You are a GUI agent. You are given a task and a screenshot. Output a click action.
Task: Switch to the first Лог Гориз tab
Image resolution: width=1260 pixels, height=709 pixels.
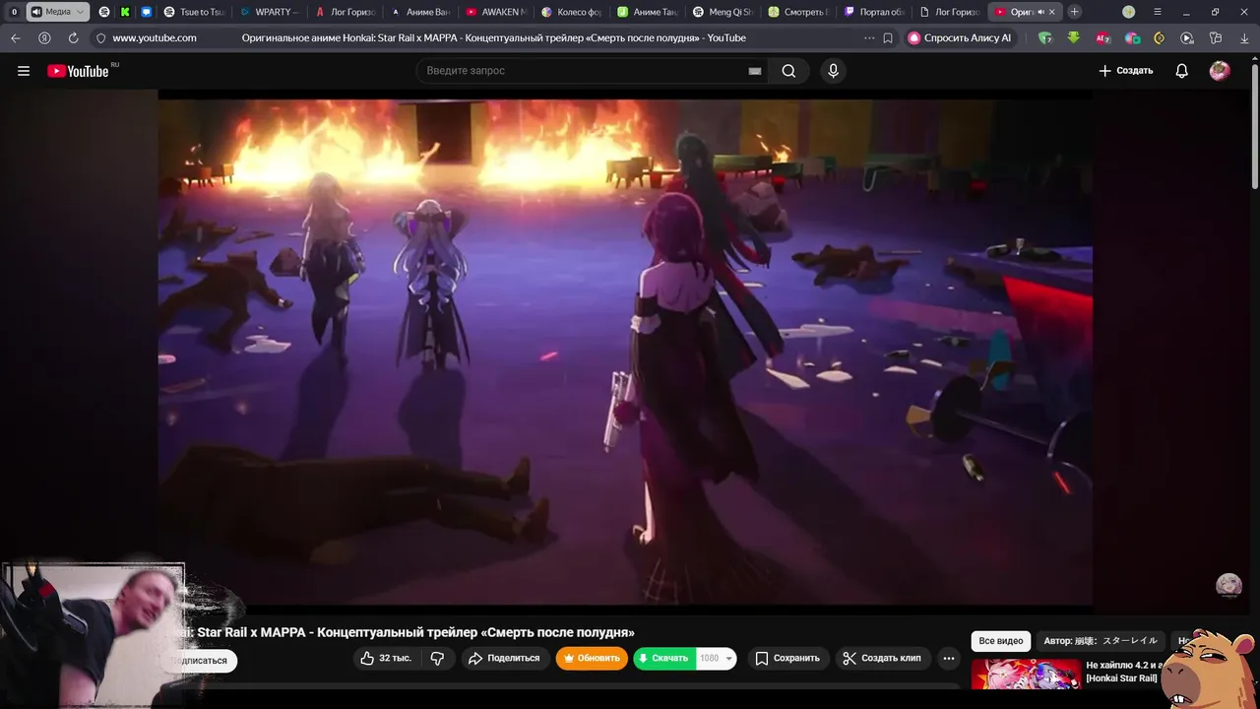click(345, 12)
